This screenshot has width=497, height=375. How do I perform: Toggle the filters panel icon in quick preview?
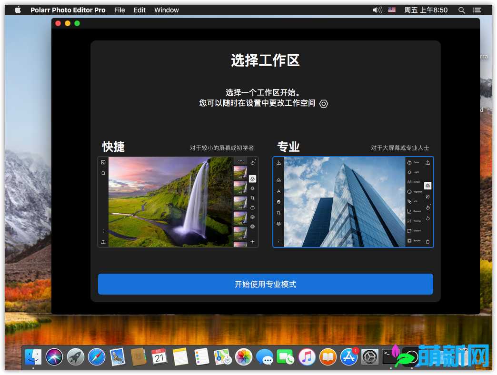coord(252,179)
